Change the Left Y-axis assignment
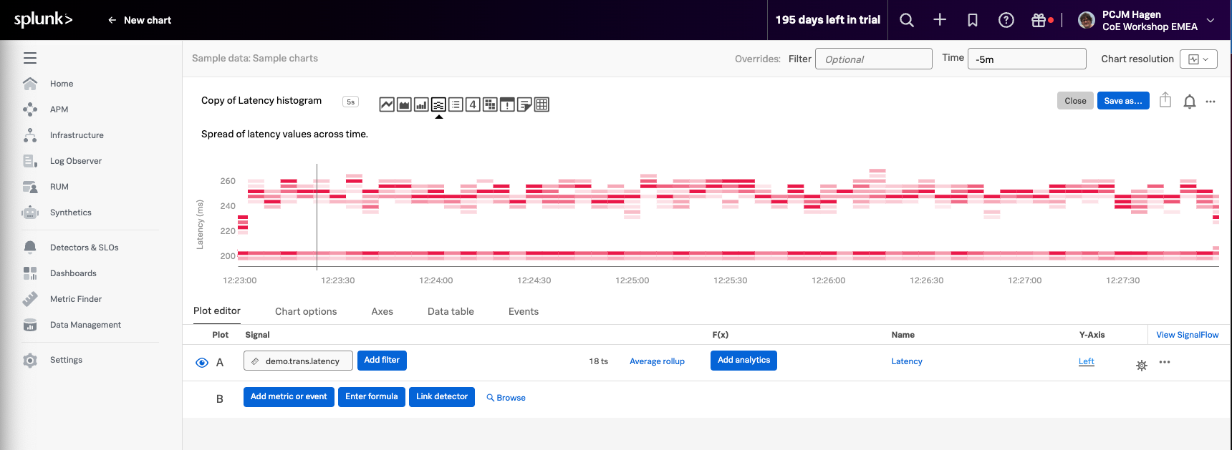 [x=1086, y=361]
